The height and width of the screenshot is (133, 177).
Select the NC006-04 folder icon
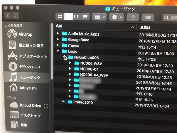point(77,69)
